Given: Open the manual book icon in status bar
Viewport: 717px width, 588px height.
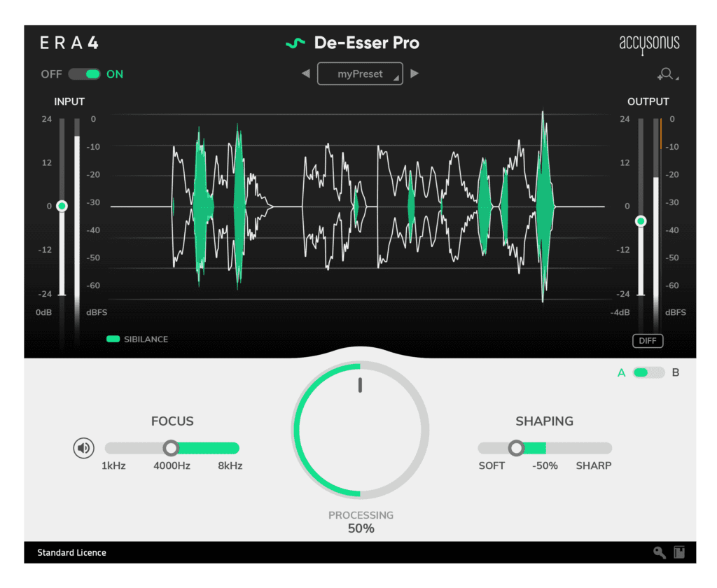Looking at the screenshot, I should tap(679, 553).
